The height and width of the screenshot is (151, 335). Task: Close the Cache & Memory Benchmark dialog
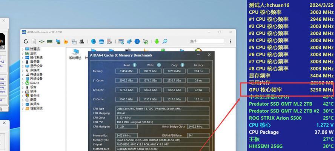point(209,55)
